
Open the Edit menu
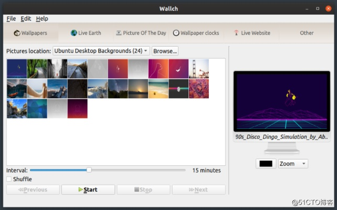[x=26, y=18]
